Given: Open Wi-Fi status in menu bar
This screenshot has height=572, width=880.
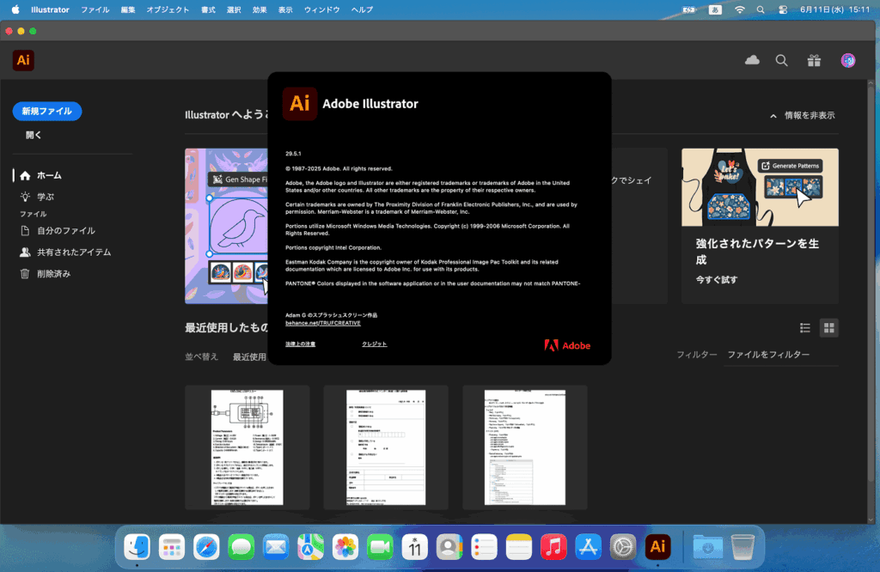Looking at the screenshot, I should tap(740, 9).
